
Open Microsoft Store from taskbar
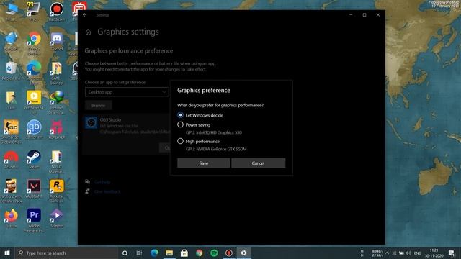click(184, 253)
